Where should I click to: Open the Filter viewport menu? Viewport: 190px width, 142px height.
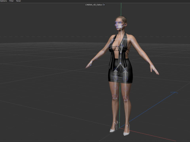[x=11, y=1]
